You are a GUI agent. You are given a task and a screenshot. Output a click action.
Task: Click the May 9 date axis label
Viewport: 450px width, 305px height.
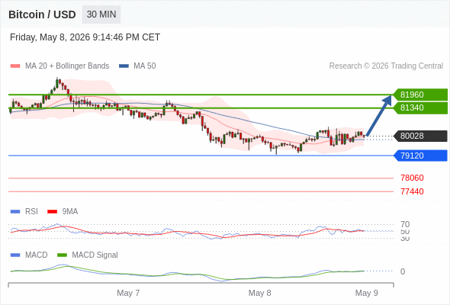coord(367,293)
